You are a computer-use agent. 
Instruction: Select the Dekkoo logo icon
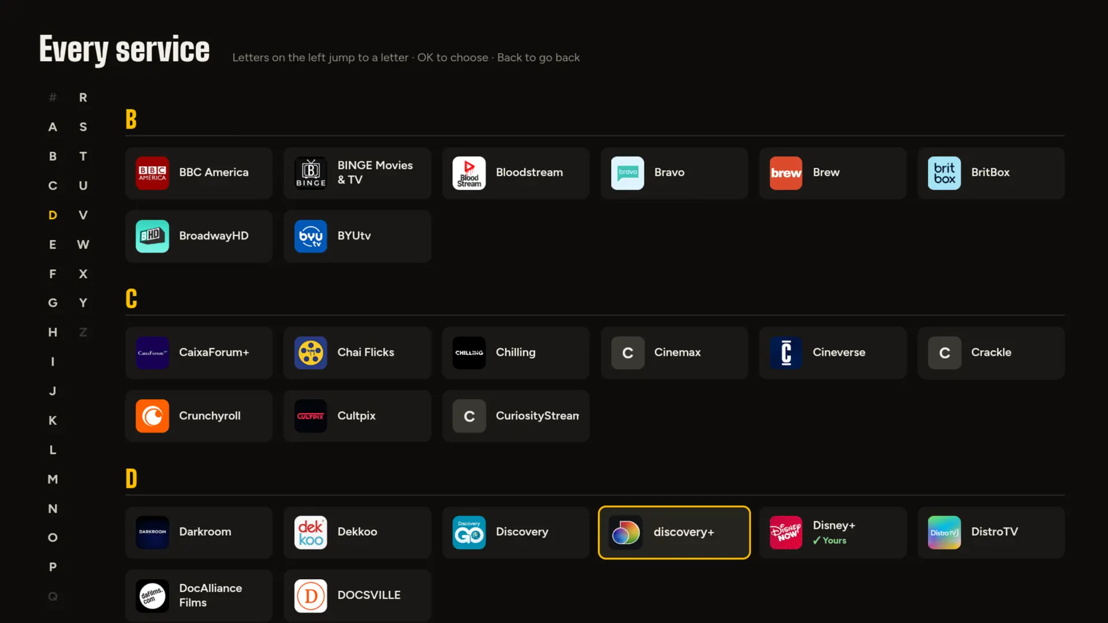pyautogui.click(x=310, y=532)
